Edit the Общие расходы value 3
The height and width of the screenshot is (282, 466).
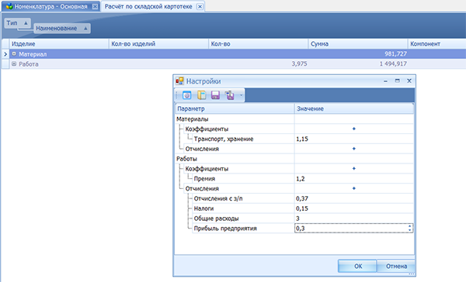coord(354,218)
